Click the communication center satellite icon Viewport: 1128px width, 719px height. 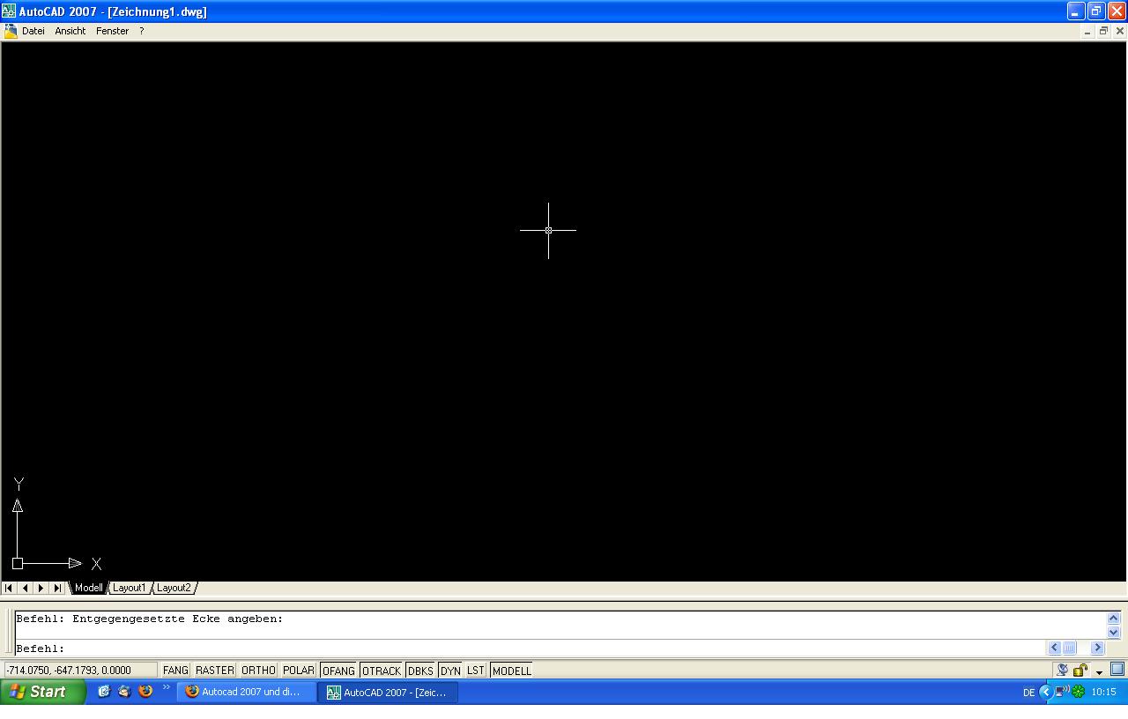(x=1063, y=670)
